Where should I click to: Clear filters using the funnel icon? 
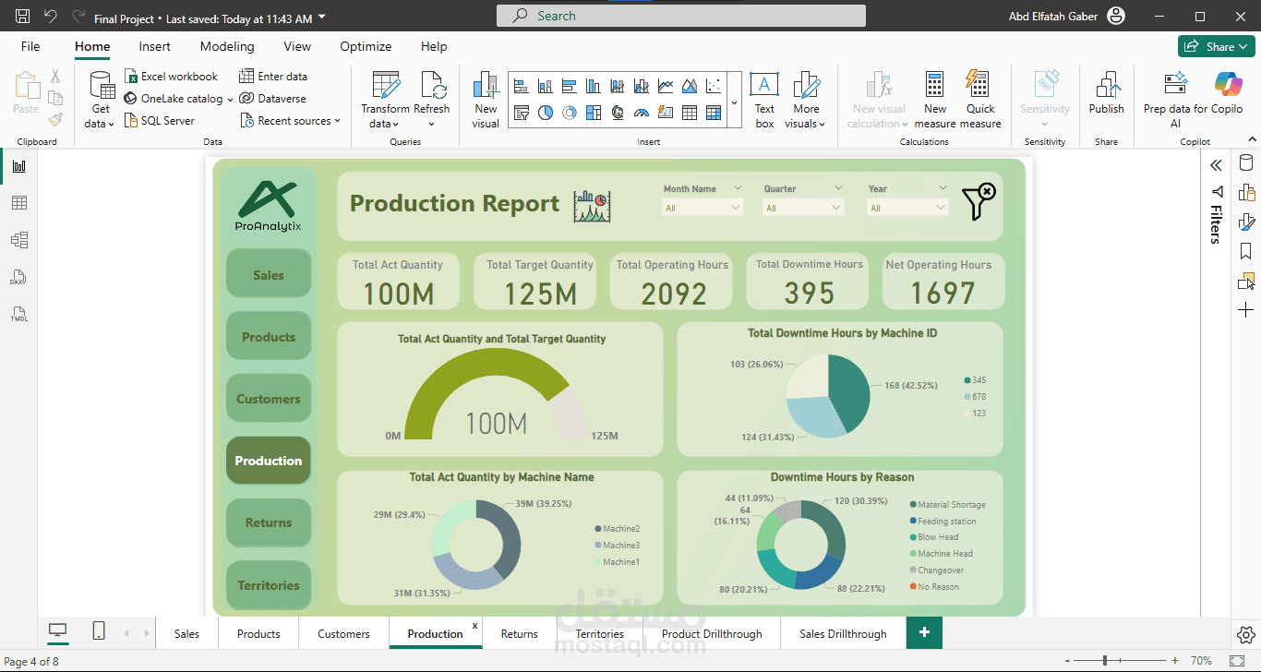click(x=979, y=201)
